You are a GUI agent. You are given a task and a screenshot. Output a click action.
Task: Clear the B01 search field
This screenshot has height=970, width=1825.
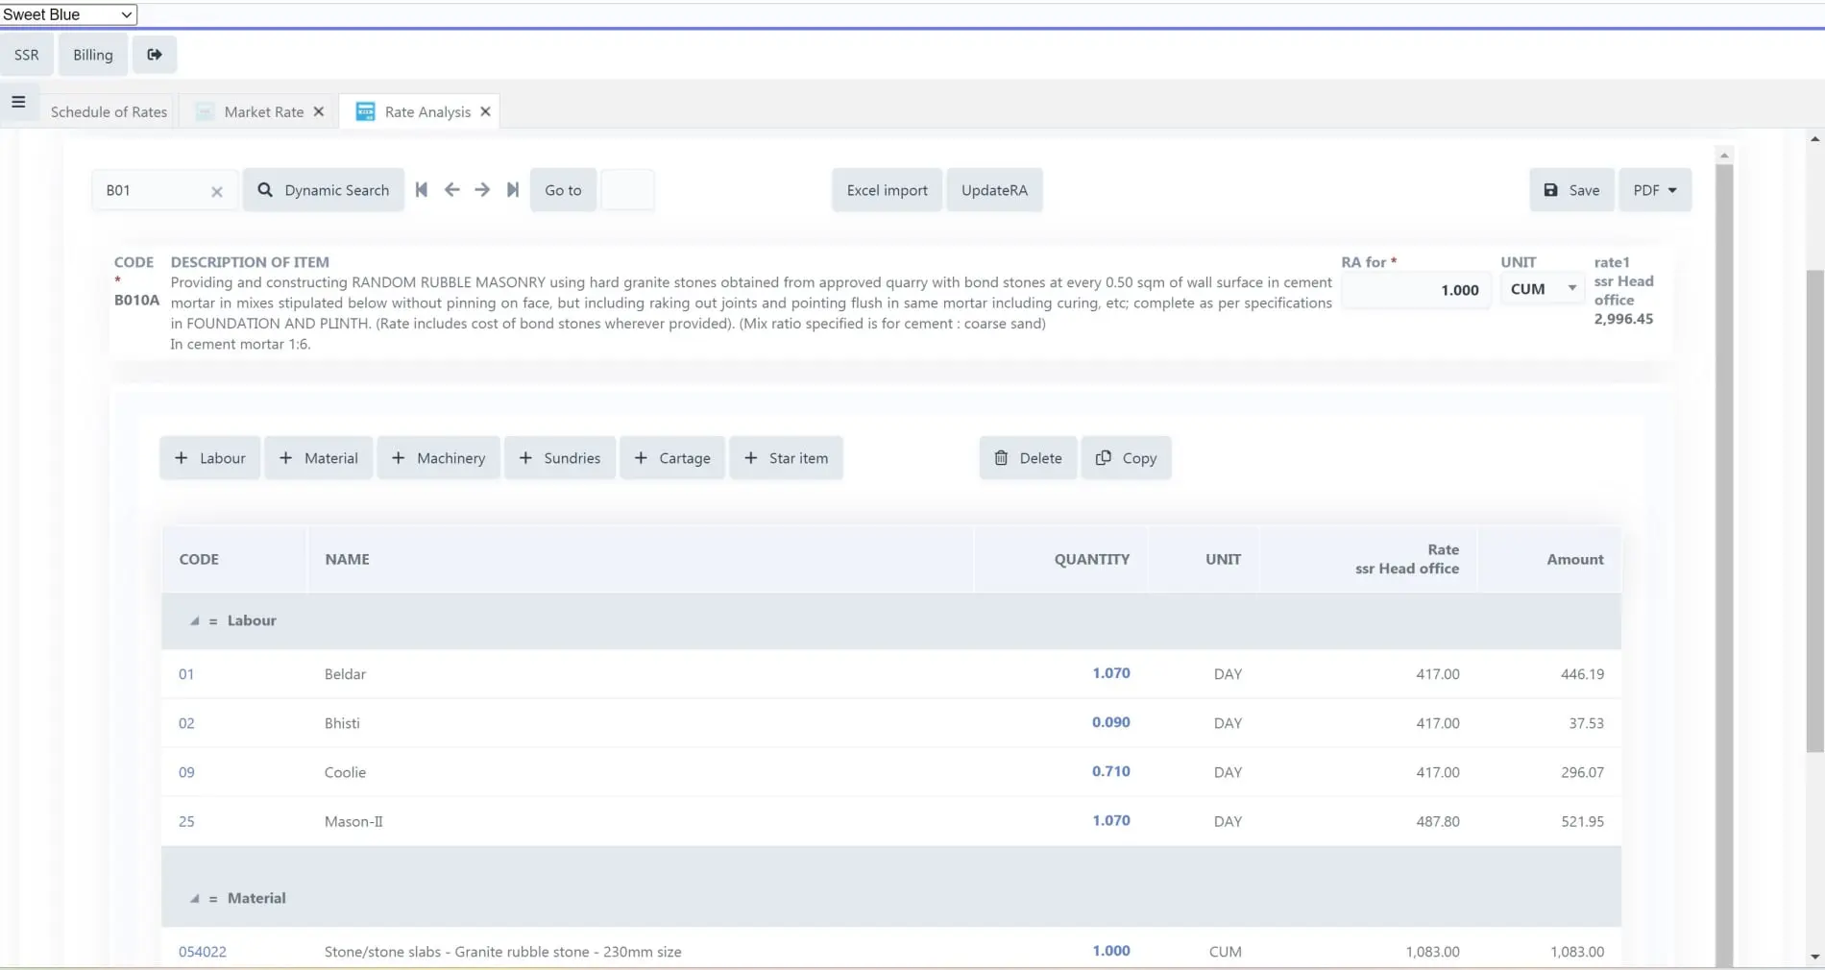(x=217, y=192)
